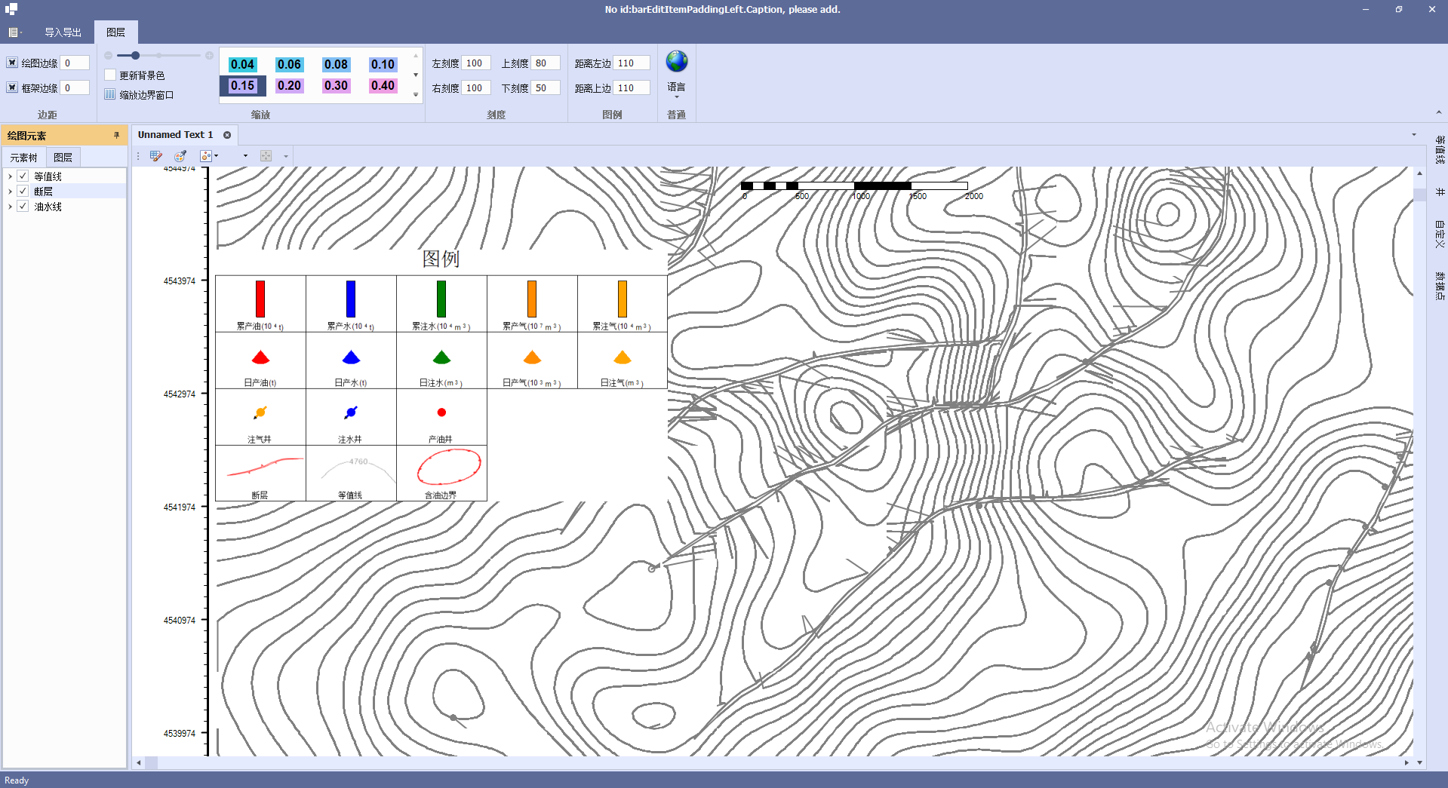Viewport: 1448px width, 788px height.
Task: Click the 缩放边界窗口 column icon
Action: pos(110,94)
